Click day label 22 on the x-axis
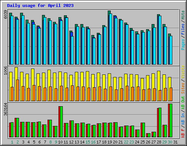The image size is (187, 146). point(126,142)
